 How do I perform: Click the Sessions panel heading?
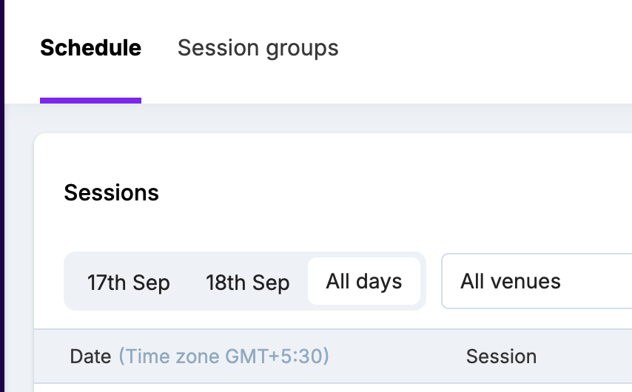pos(111,193)
